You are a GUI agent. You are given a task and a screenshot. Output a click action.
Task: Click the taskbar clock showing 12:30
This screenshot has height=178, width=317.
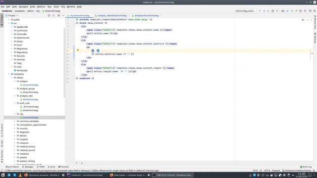pos(302,175)
